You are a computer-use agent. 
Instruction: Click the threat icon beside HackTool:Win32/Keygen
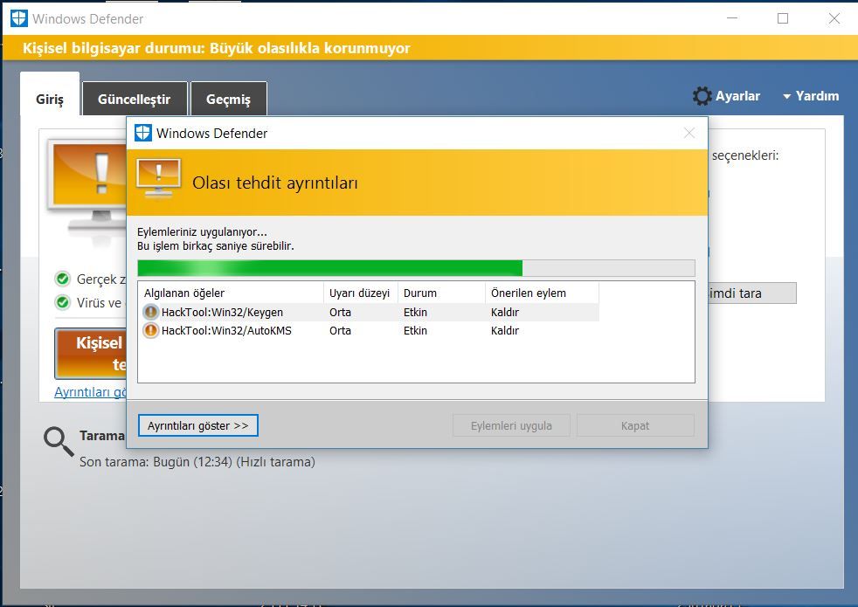150,313
